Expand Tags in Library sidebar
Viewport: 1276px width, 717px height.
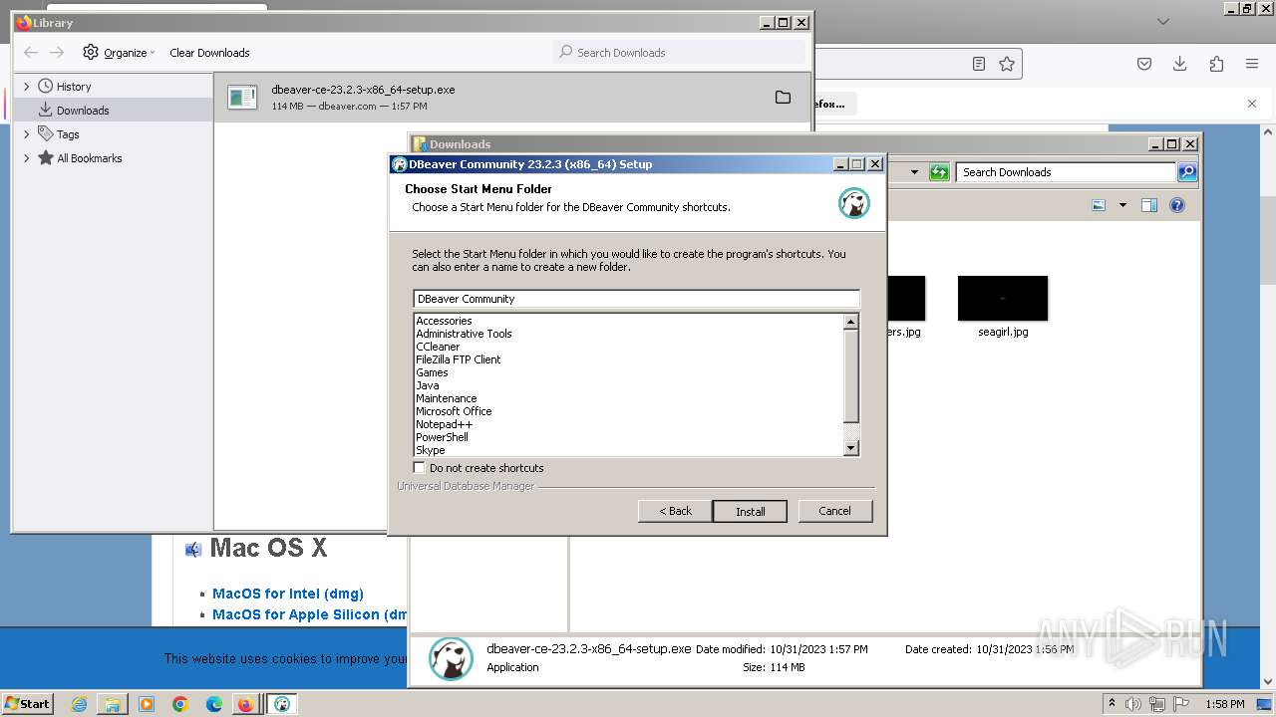coord(27,134)
